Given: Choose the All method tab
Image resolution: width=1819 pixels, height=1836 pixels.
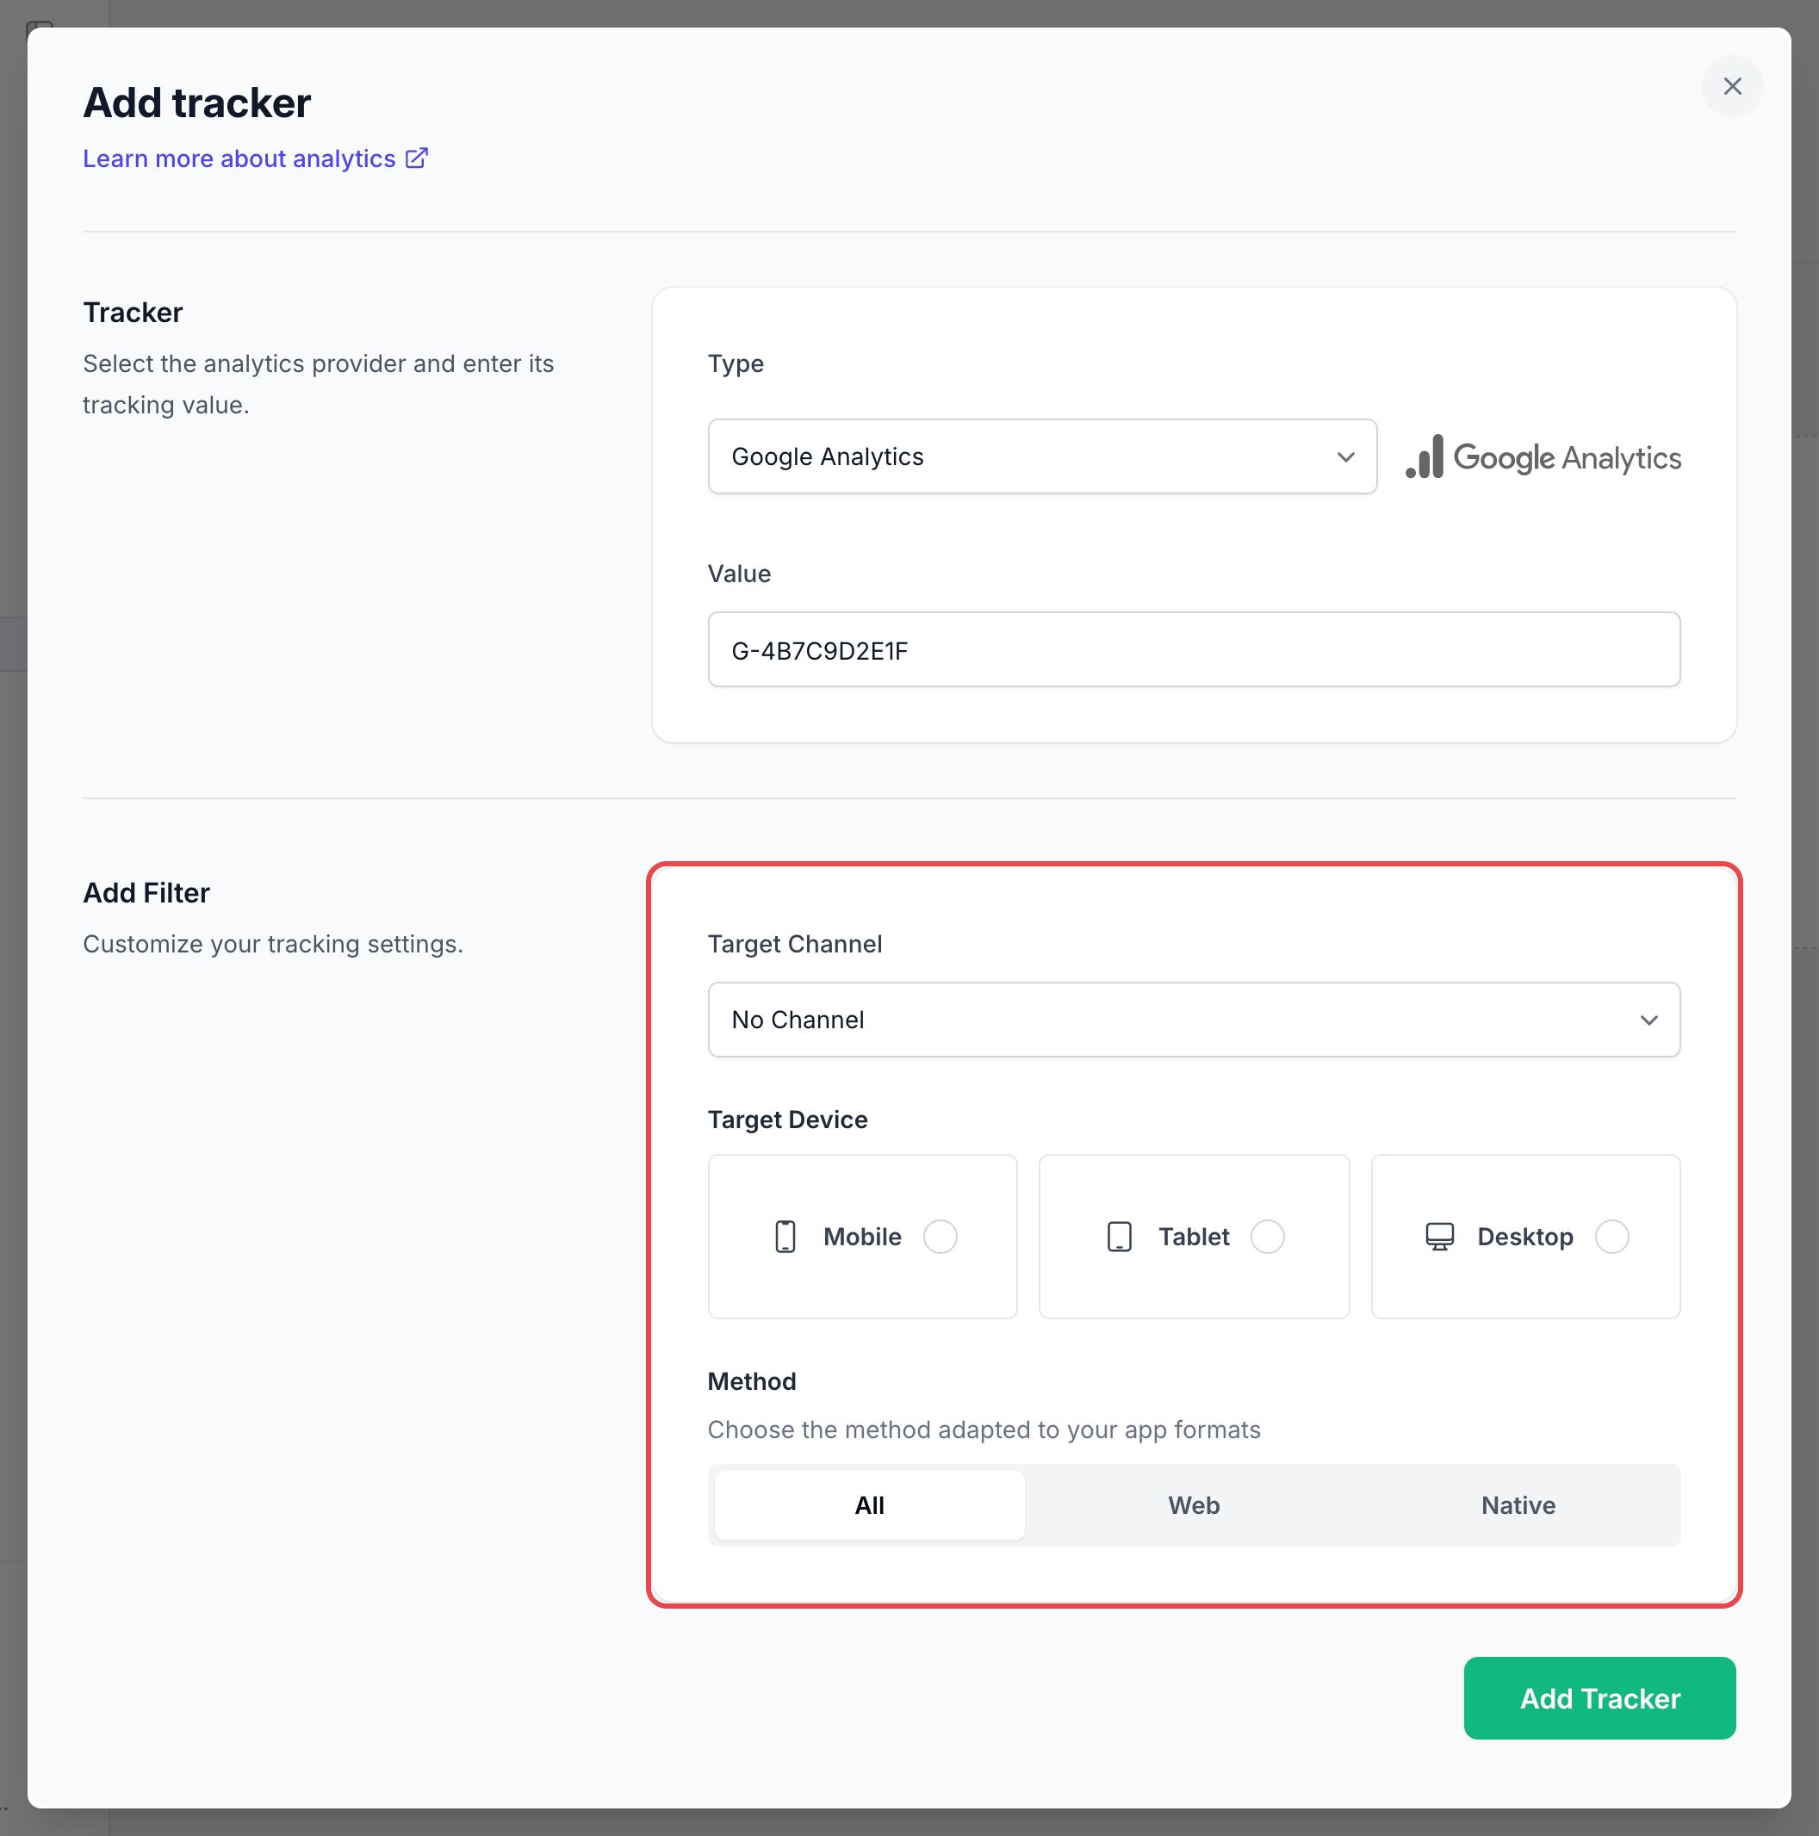Looking at the screenshot, I should click(x=869, y=1505).
